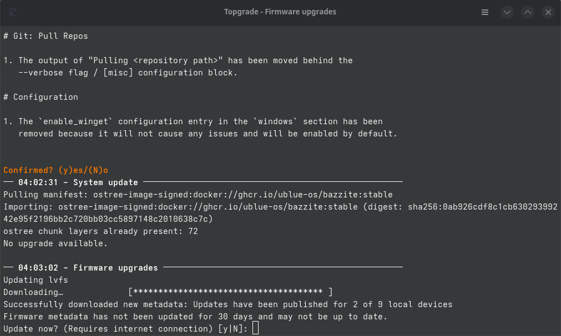Image resolution: width=561 pixels, height=336 pixels.
Task: Open the hamburger main menu
Action: (x=484, y=12)
